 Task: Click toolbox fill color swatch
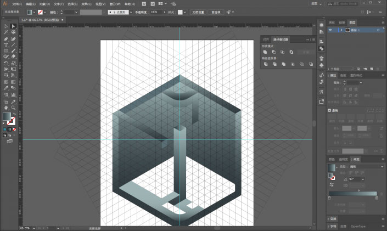[x=7, y=117]
